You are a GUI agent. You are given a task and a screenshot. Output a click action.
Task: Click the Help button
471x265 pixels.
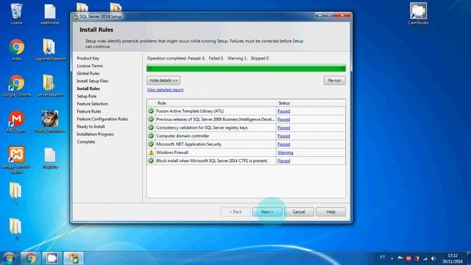coord(330,212)
